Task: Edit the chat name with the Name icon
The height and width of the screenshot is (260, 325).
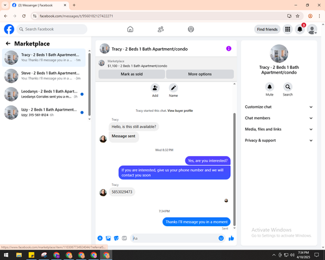Action: (x=174, y=88)
